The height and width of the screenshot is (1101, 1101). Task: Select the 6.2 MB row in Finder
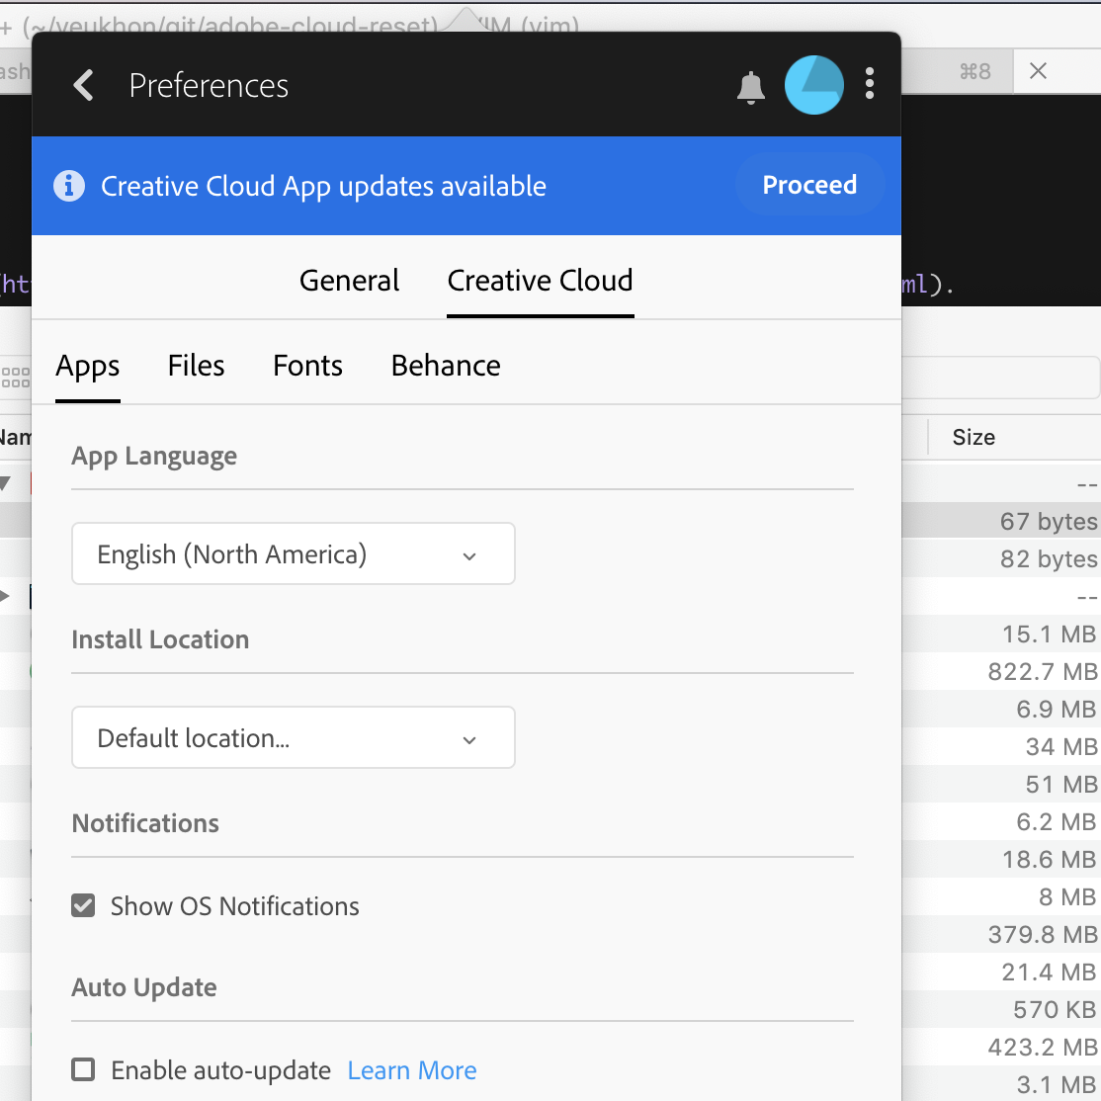pyautogui.click(x=1001, y=821)
